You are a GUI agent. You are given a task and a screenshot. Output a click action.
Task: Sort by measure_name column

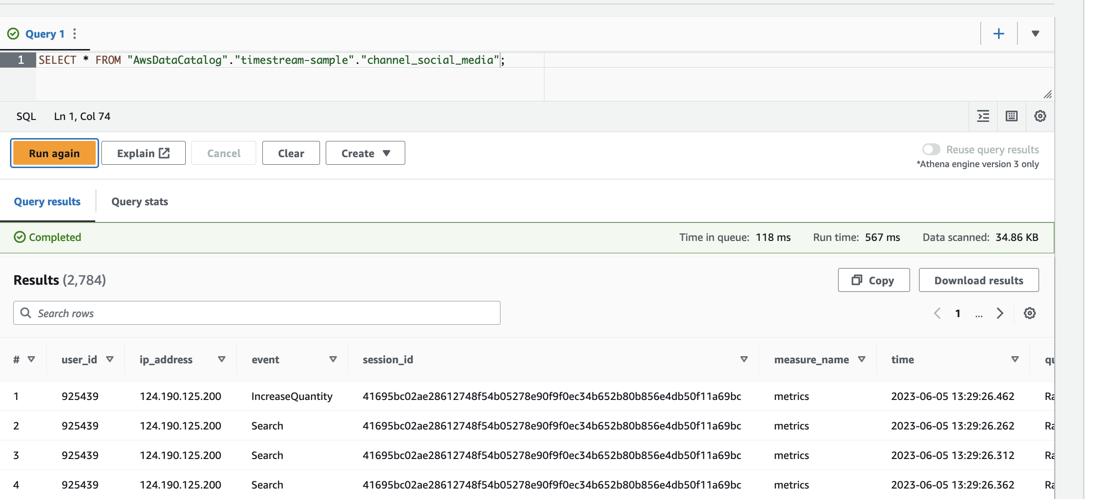tap(862, 359)
